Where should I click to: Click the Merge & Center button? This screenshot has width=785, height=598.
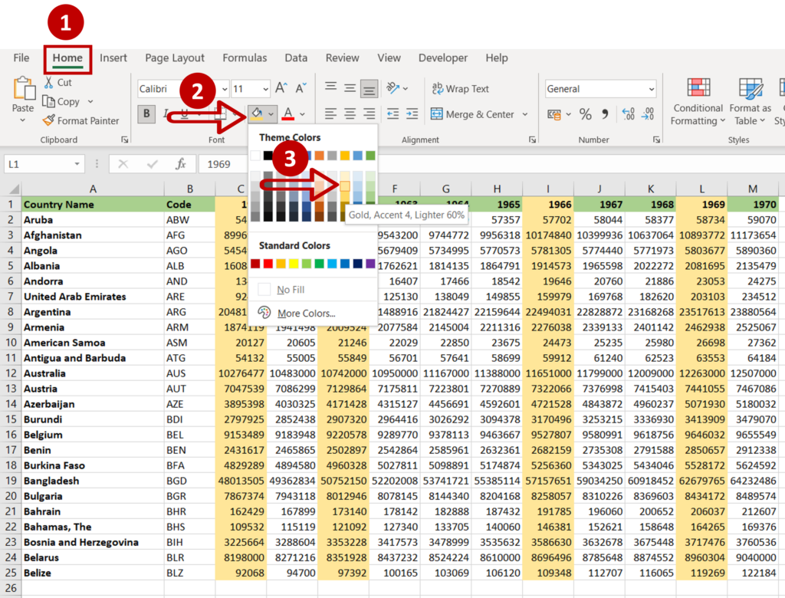coord(473,114)
